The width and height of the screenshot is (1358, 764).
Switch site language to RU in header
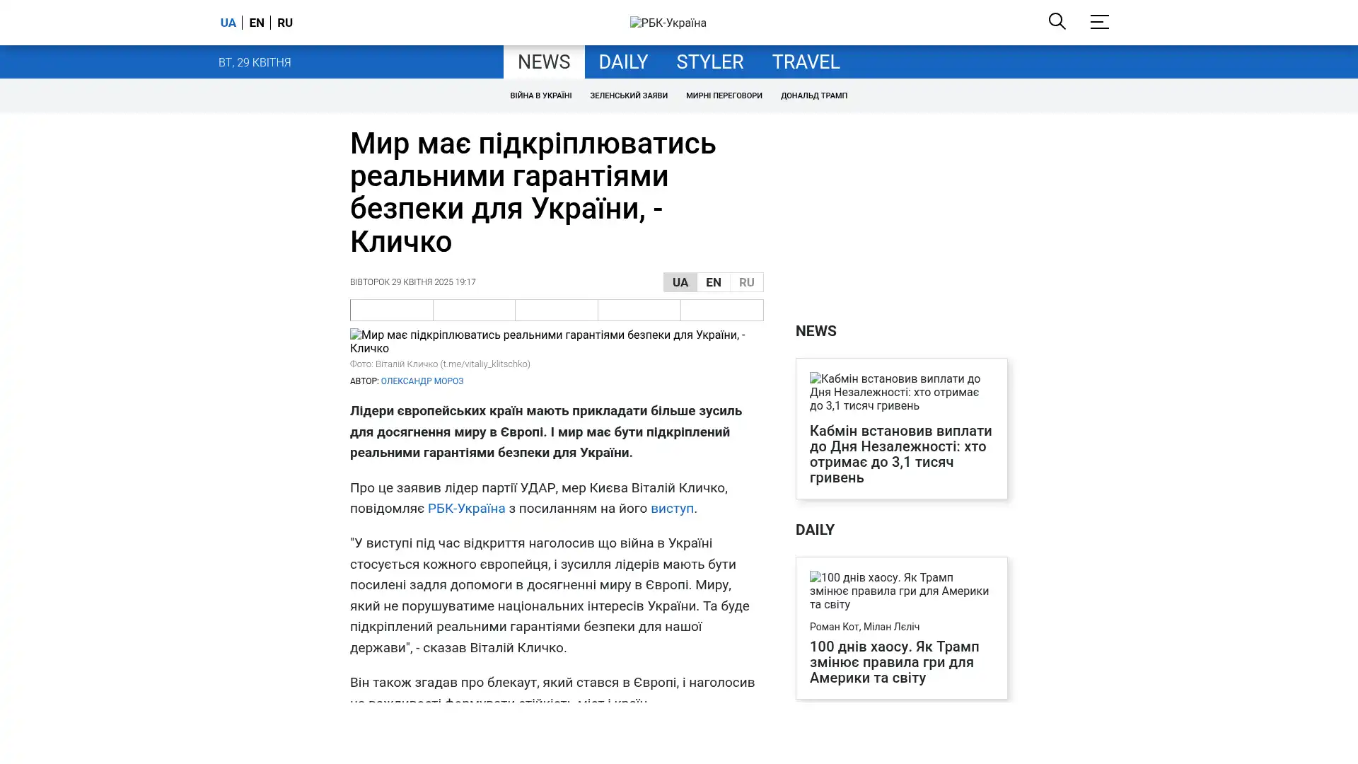284,23
